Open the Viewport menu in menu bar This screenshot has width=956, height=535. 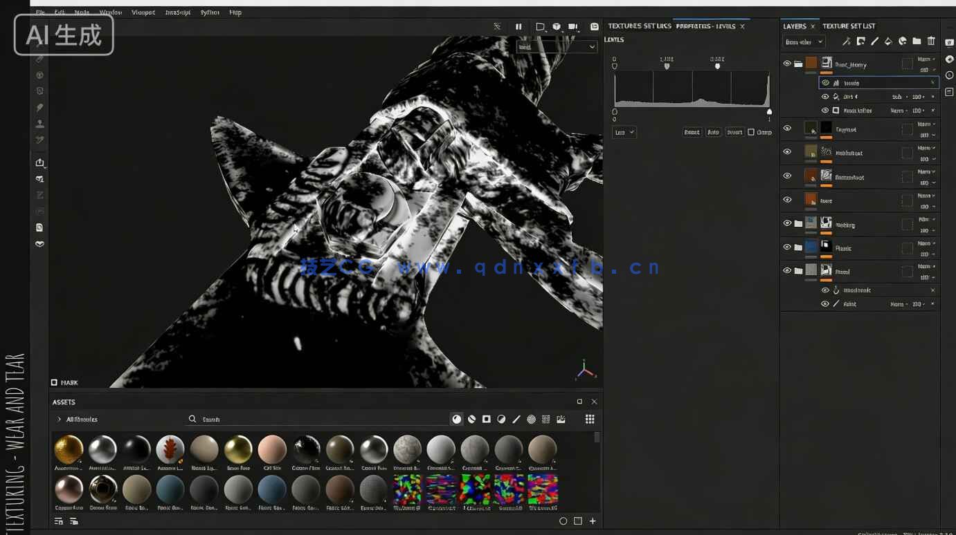[143, 12]
